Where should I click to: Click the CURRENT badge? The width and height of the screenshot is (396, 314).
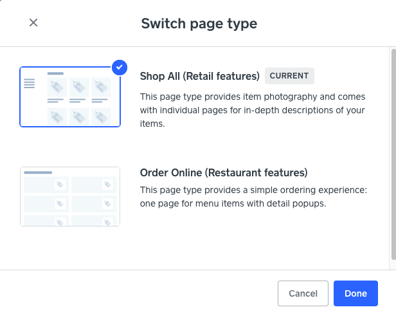(x=289, y=76)
